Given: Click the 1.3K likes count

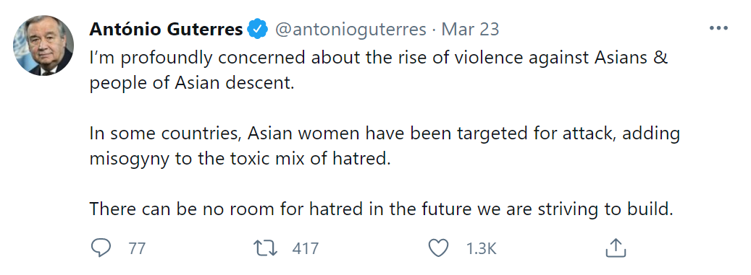Looking at the screenshot, I should [481, 249].
